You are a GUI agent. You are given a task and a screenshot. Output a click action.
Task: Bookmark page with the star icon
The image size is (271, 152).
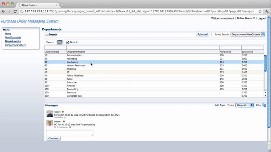pyautogui.click(x=260, y=11)
